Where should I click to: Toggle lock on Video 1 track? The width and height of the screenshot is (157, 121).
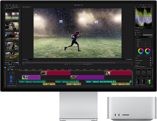[10, 77]
